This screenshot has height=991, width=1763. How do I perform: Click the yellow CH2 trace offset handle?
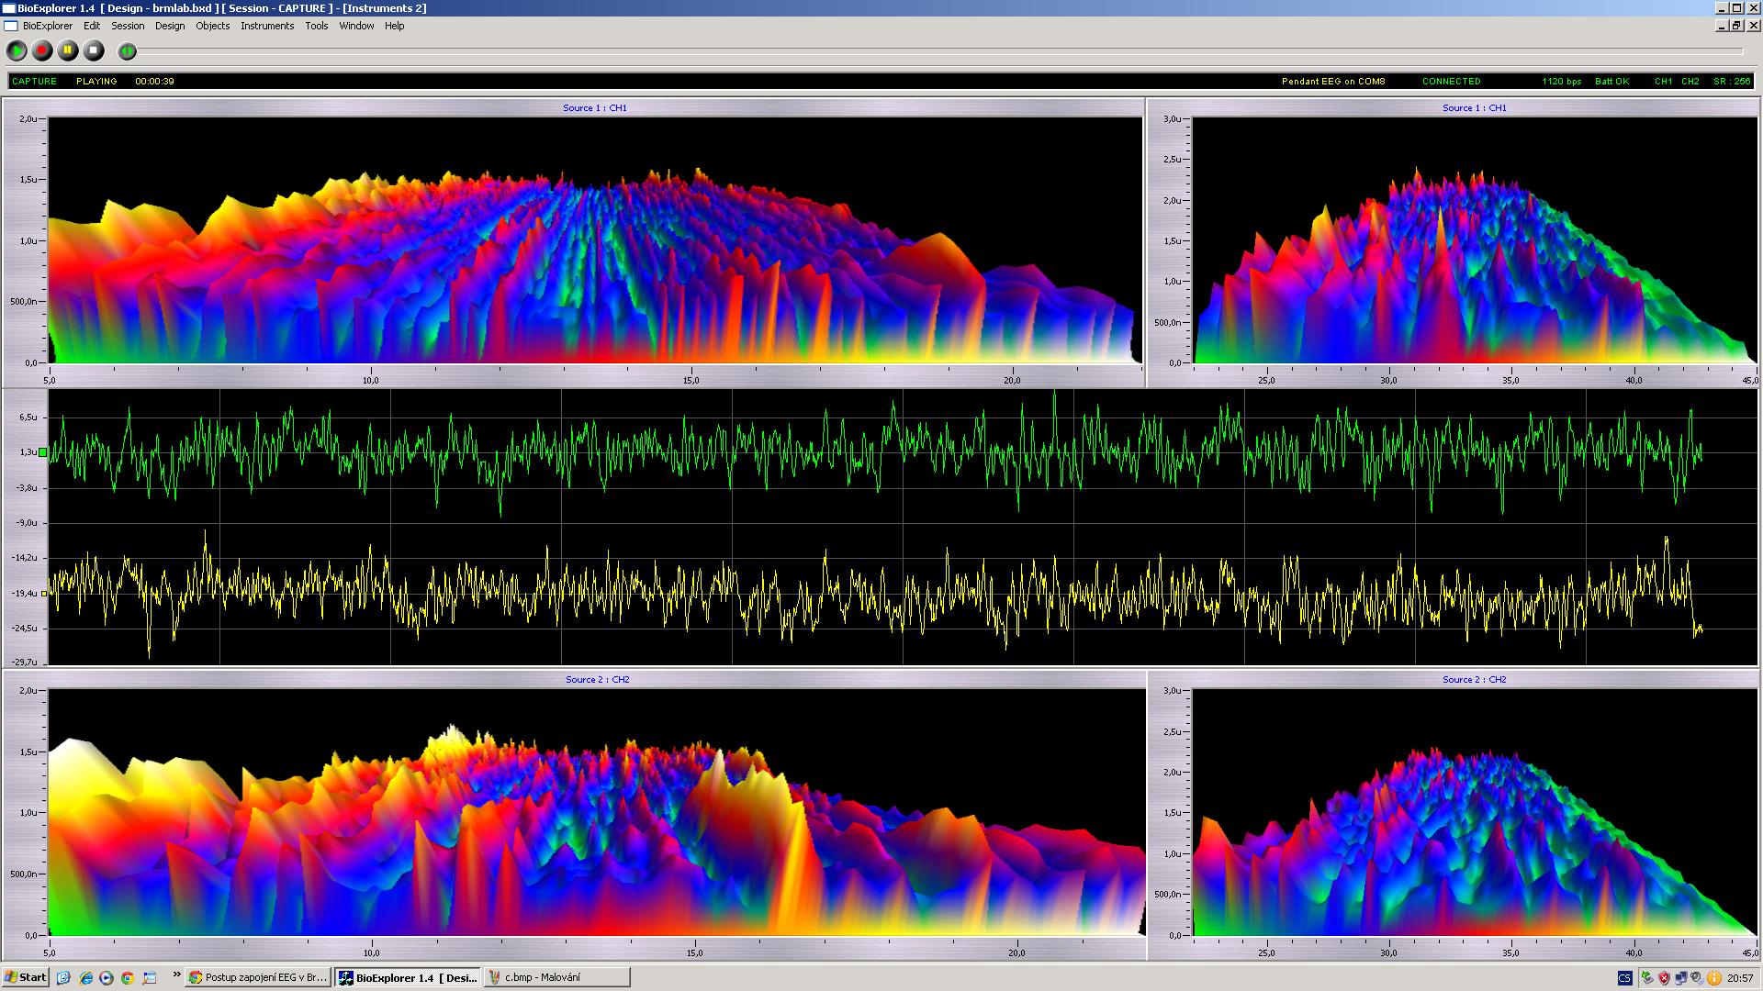click(x=44, y=594)
